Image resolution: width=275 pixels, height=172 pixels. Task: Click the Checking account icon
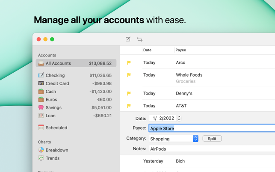click(41, 75)
